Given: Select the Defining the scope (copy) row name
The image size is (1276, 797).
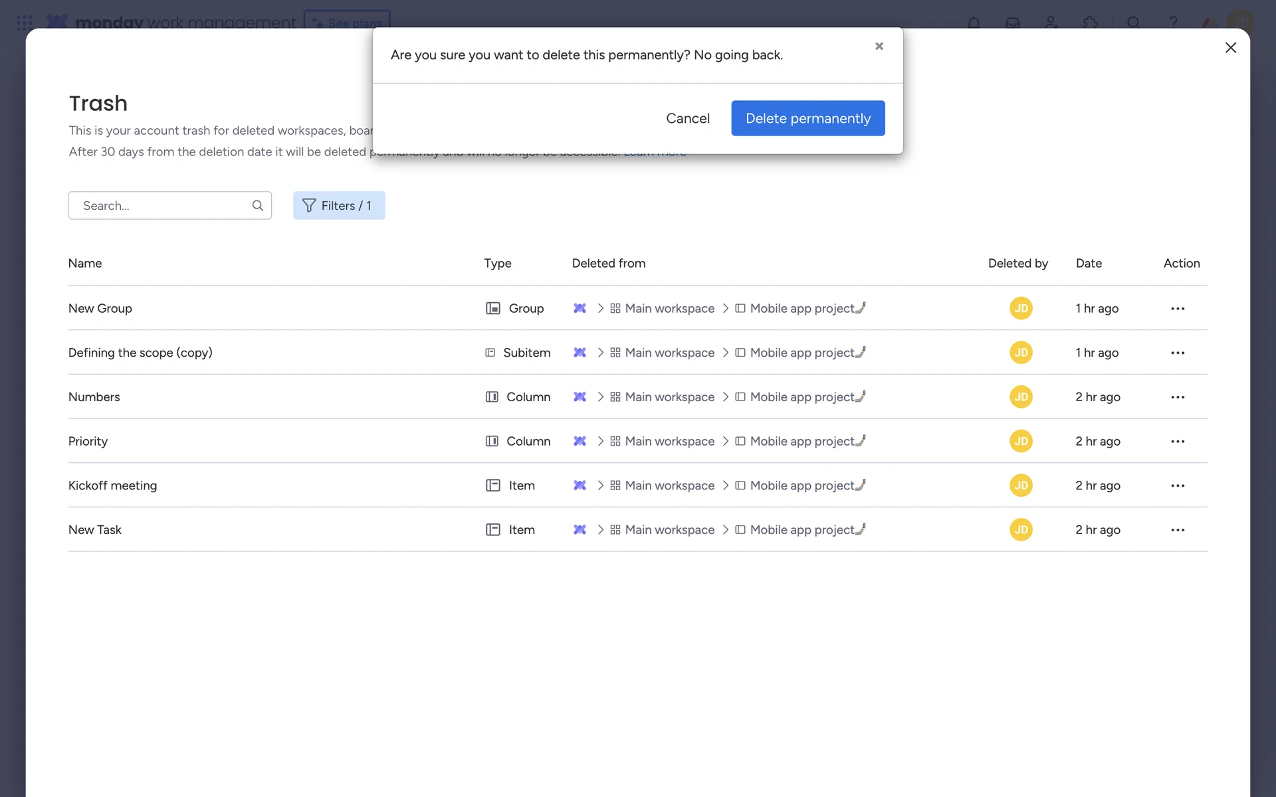Looking at the screenshot, I should pyautogui.click(x=140, y=353).
